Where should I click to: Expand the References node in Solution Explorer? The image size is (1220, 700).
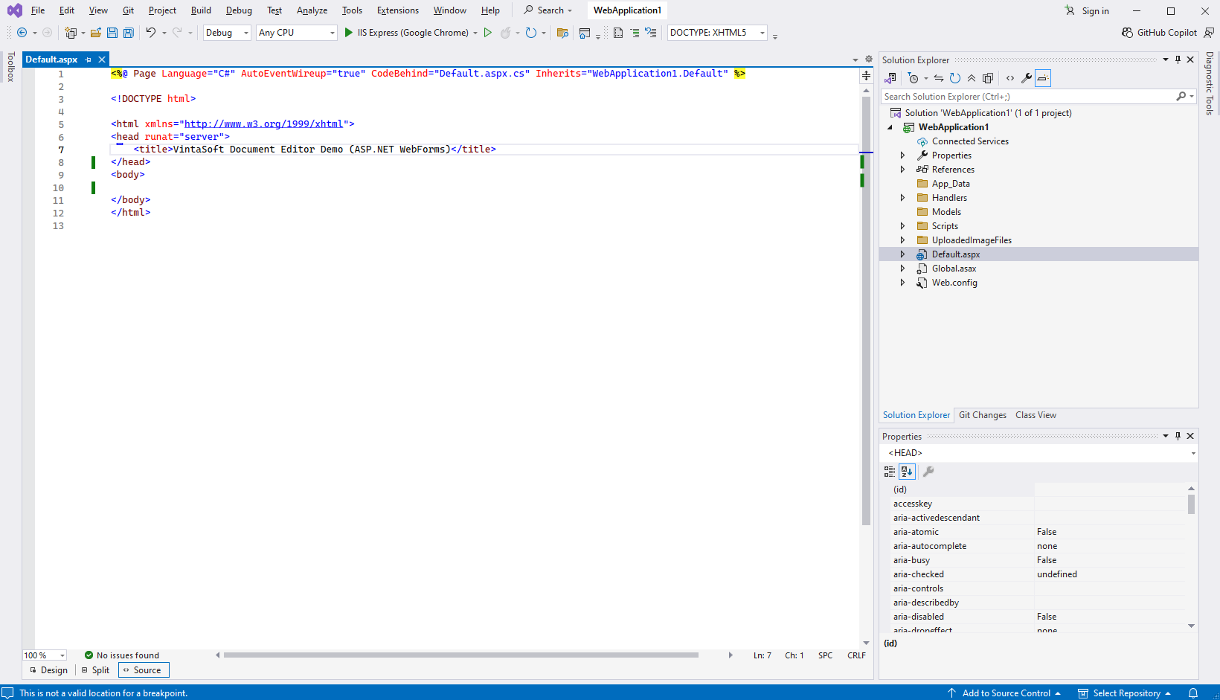pyautogui.click(x=903, y=170)
